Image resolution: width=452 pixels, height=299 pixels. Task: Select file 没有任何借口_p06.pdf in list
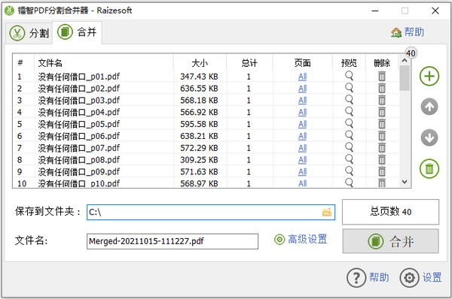78,136
